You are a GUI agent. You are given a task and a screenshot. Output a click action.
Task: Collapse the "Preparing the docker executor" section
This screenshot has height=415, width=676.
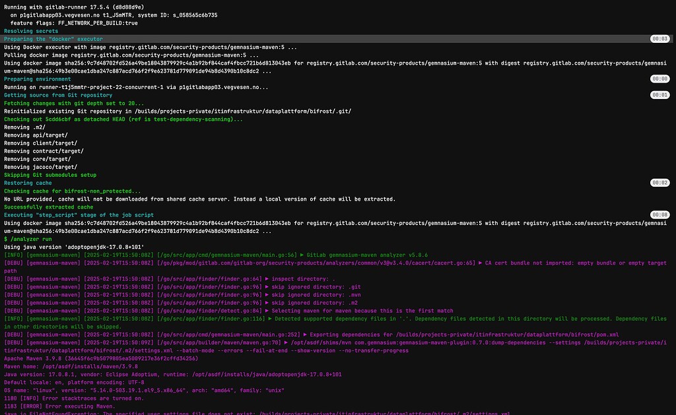[53, 39]
